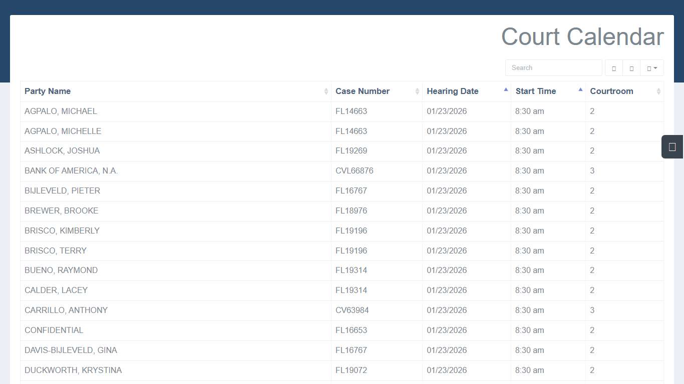Click the Party Name sort arrows icon
Screen dimensions: 684x384
(x=326, y=91)
